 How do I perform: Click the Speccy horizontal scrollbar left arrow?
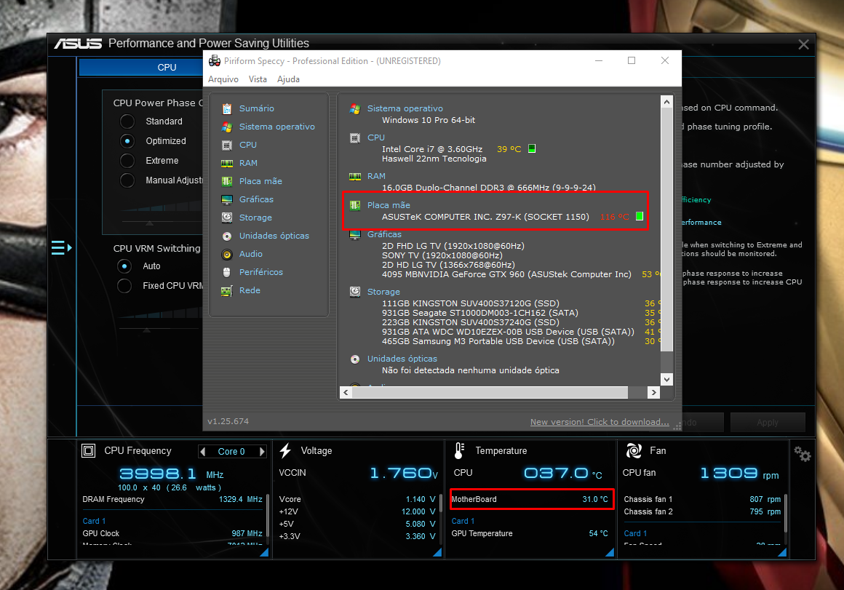346,392
